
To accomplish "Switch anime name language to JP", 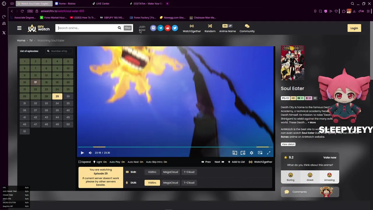I will pyautogui.click(x=230, y=26).
